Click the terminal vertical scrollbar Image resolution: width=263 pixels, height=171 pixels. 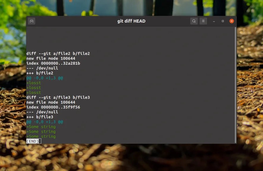click(235, 85)
